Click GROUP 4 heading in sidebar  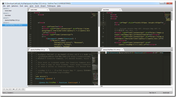(6, 23)
